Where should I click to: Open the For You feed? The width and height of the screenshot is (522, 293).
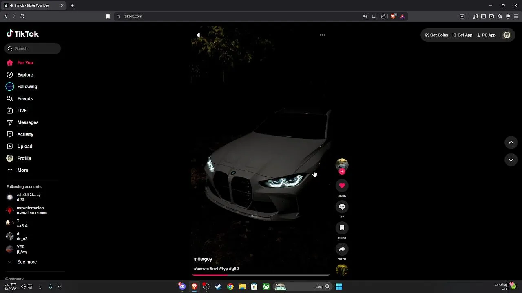(x=20, y=63)
